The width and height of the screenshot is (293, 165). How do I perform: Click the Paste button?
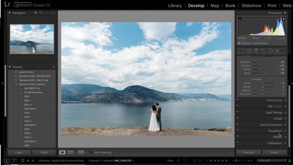click(44, 153)
